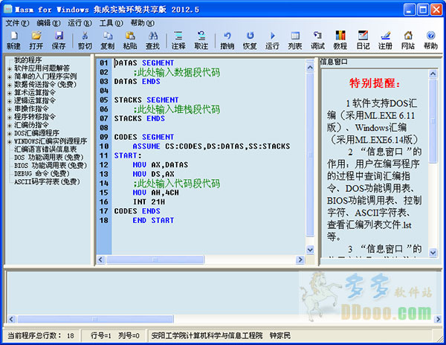Open a file with the 打开 icon
The height and width of the screenshot is (345, 446).
(36, 40)
